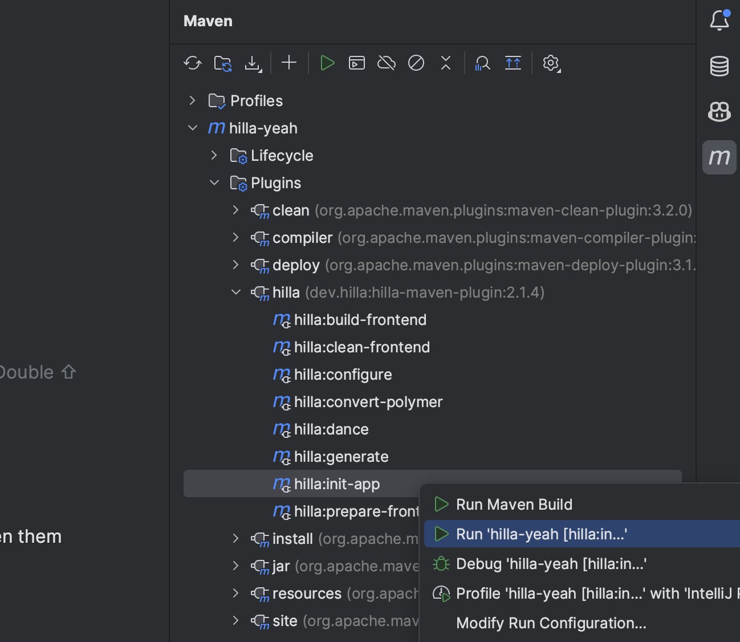
Task: Collapse the Plugins node
Action: 214,182
